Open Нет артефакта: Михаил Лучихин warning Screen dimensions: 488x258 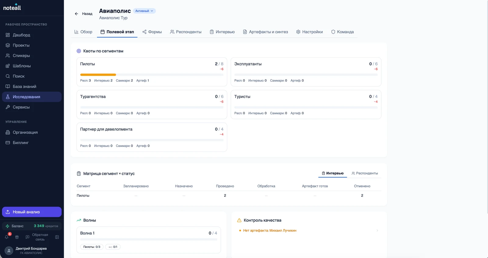point(270,231)
